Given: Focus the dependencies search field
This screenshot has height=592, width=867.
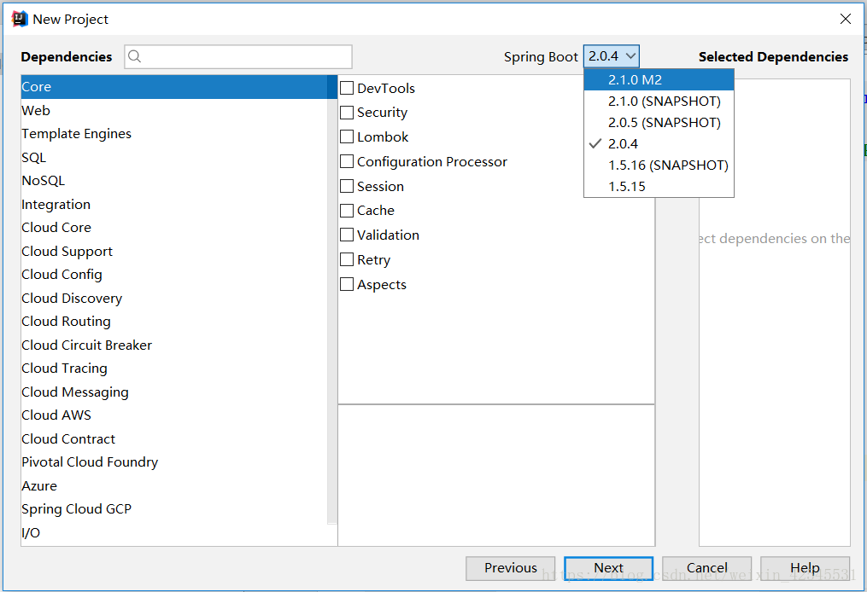Looking at the screenshot, I should [238, 56].
